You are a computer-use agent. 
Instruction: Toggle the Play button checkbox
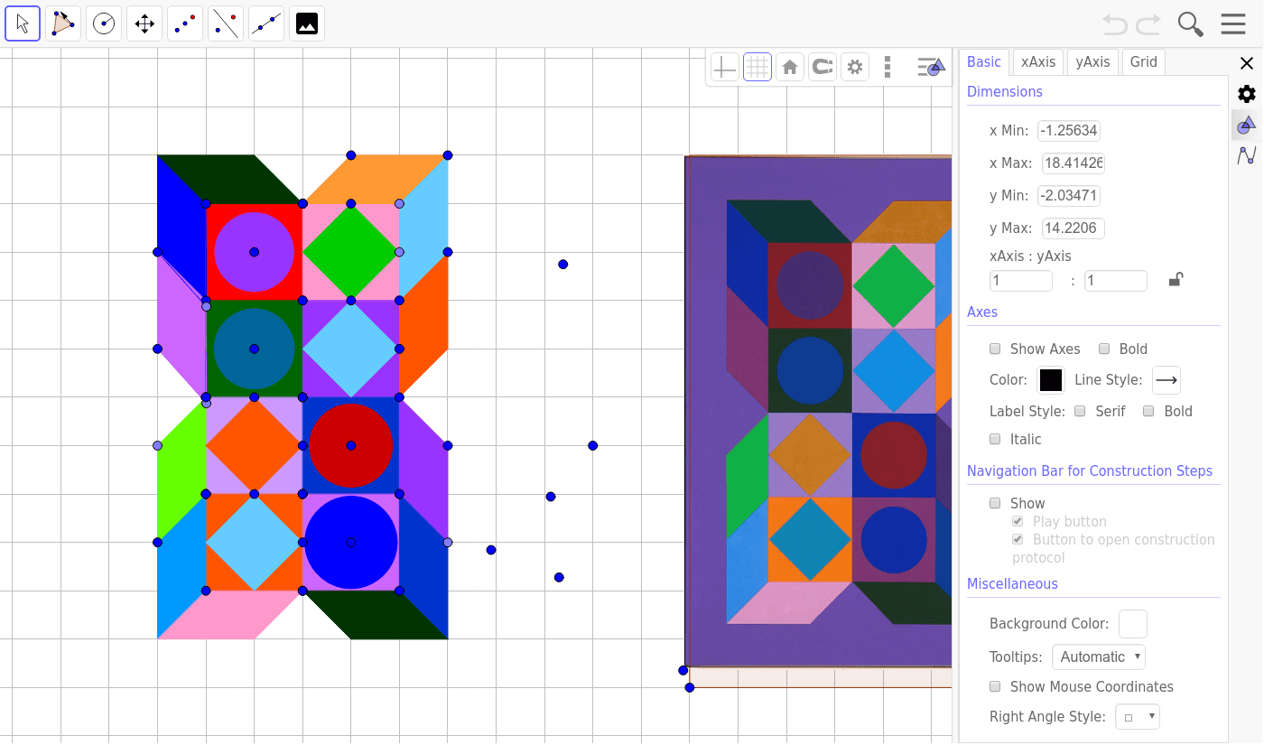pyautogui.click(x=1018, y=521)
